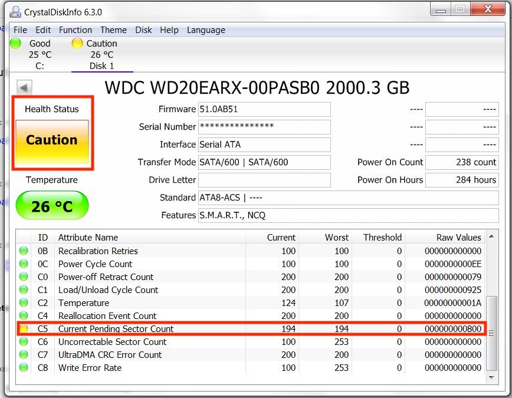512x398 pixels.
Task: Click the green Good status orb for C:
Action: [16, 43]
